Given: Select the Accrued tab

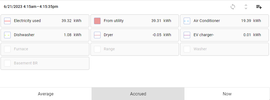Looking at the screenshot, I should click(138, 94).
